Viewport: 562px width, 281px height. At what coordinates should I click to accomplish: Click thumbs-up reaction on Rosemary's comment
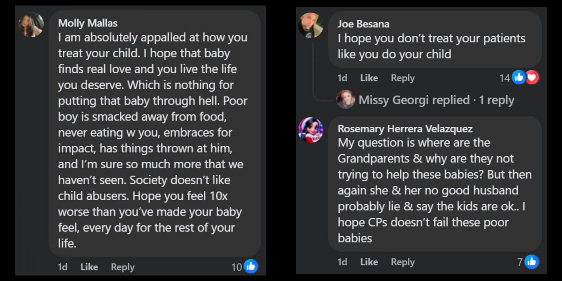click(x=531, y=262)
